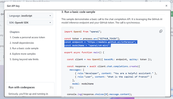The height and width of the screenshot is (99, 173).
Task: Select Run a basic code sample chapter
Action: pos(24,48)
